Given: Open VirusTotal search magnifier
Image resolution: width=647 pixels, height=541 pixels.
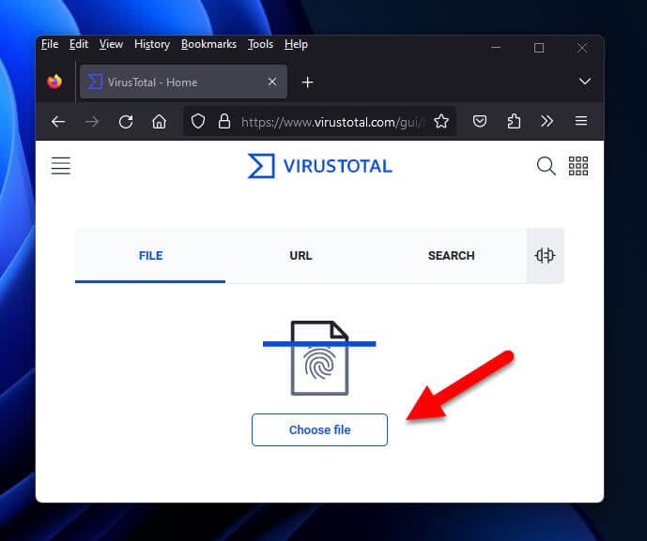Looking at the screenshot, I should pos(546,166).
